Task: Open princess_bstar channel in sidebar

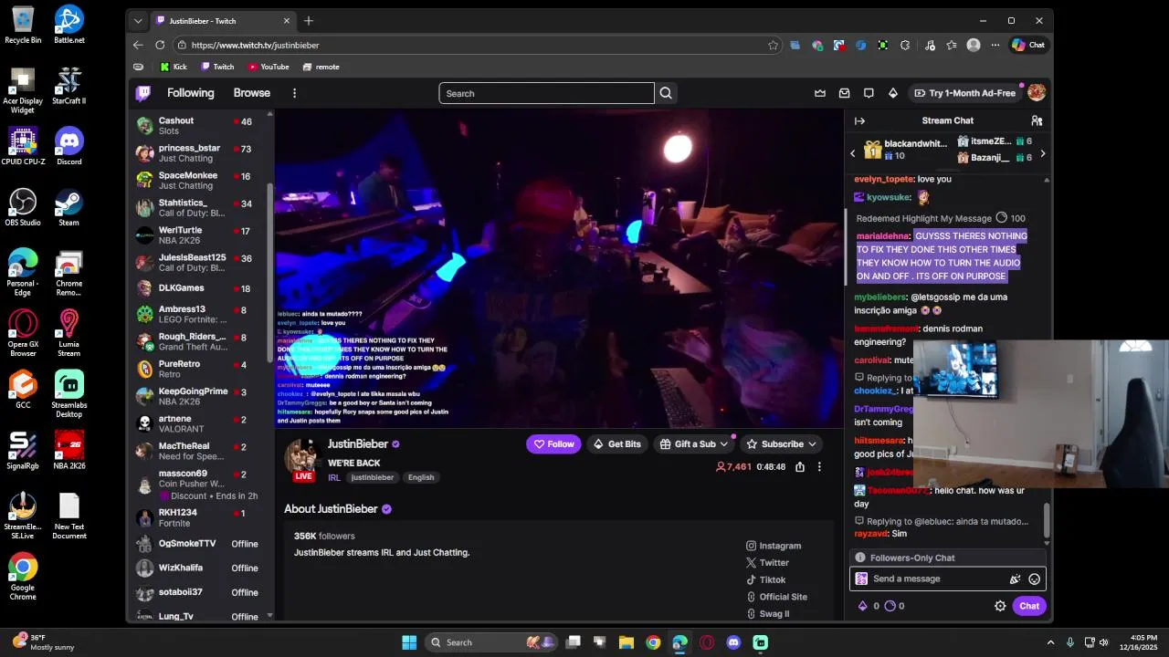Action: tap(201, 152)
